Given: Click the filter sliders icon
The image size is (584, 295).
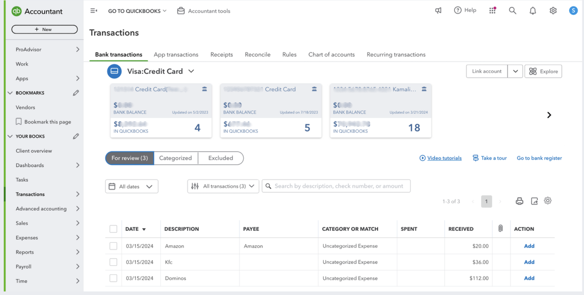Looking at the screenshot, I should (x=195, y=186).
